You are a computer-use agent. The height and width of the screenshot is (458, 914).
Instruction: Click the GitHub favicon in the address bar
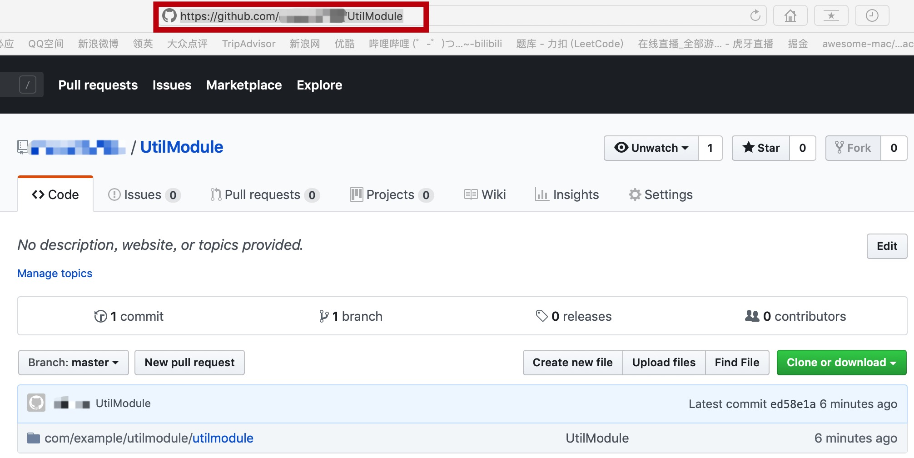click(169, 16)
